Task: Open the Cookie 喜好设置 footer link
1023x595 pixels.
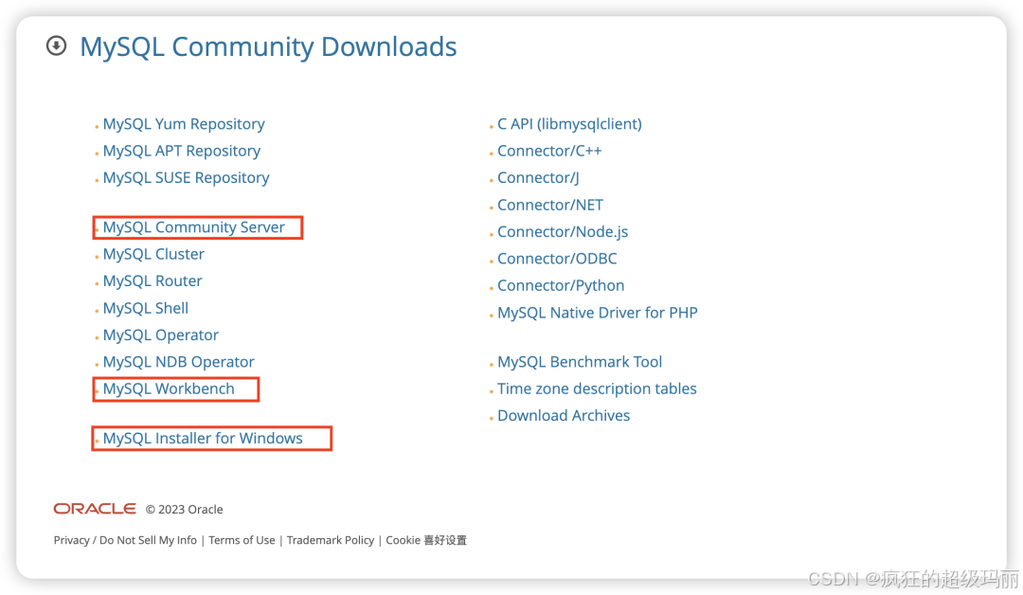Action: click(426, 540)
